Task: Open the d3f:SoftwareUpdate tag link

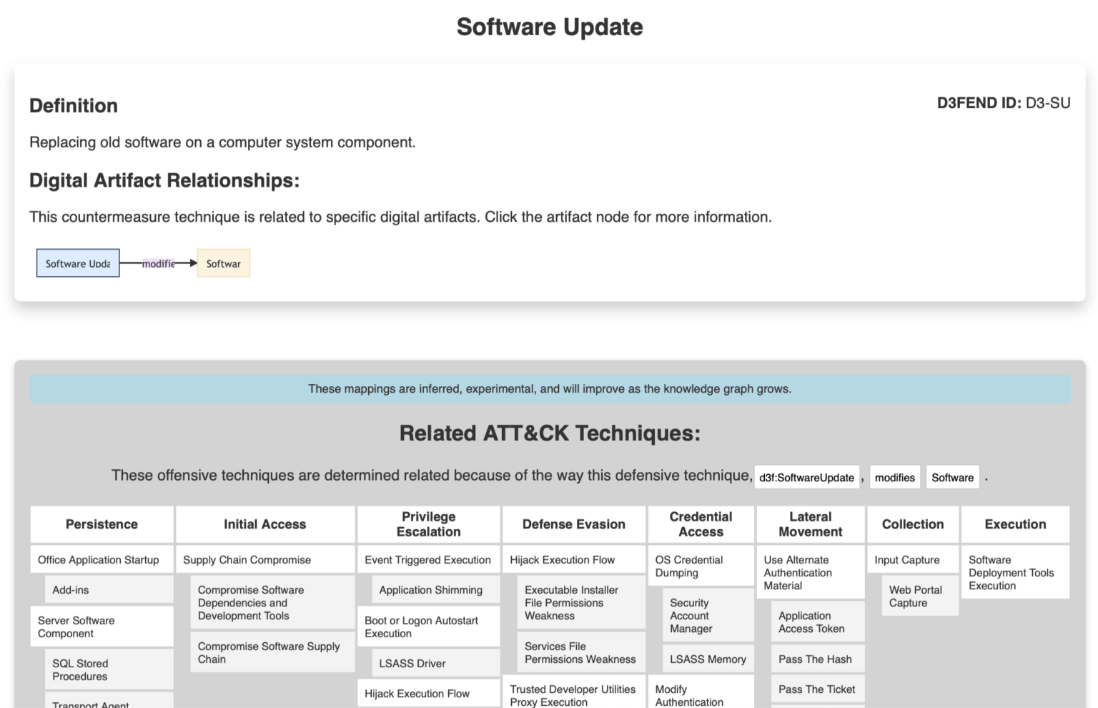Action: tap(806, 477)
